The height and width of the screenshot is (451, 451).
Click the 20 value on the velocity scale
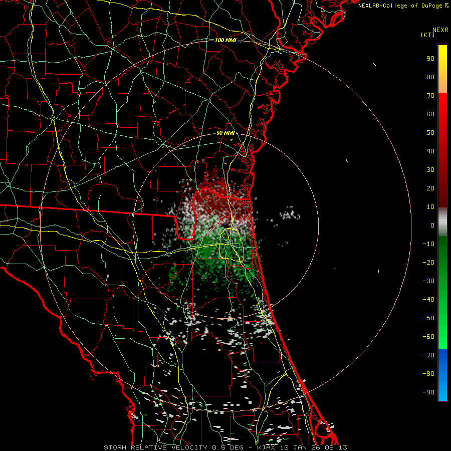(x=430, y=188)
